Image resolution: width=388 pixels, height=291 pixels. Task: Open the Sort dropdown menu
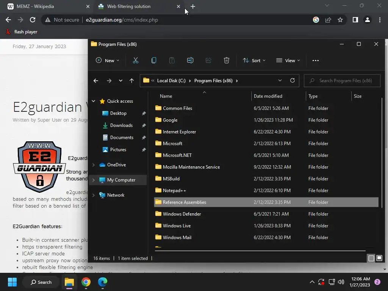(x=254, y=60)
